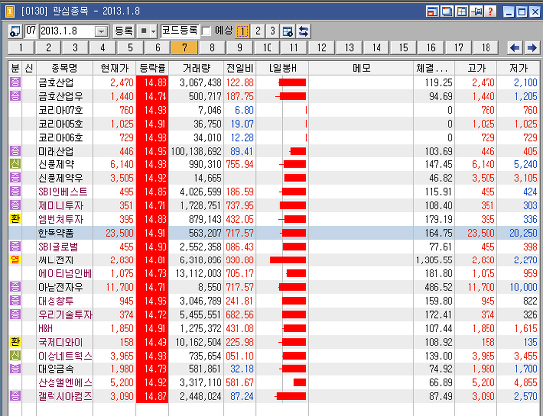Open the field settings icon next to button 3
This screenshot has width=543, height=416.
pos(288,31)
